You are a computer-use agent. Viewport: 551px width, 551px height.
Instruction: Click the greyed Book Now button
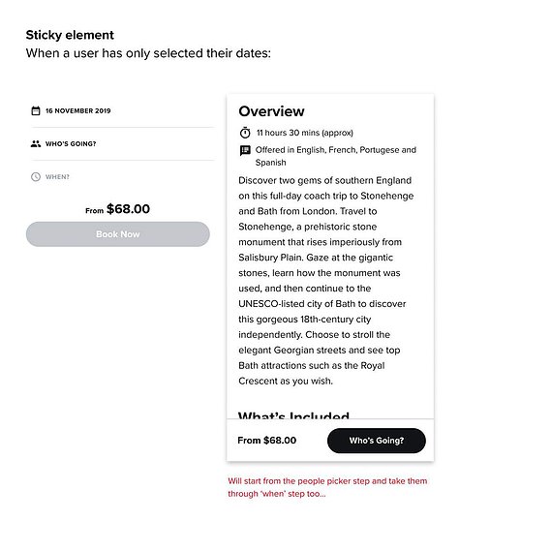pos(118,234)
